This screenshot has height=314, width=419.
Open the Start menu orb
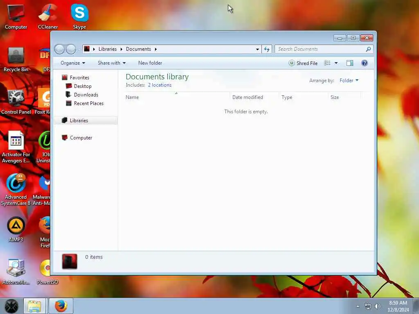pos(11,306)
